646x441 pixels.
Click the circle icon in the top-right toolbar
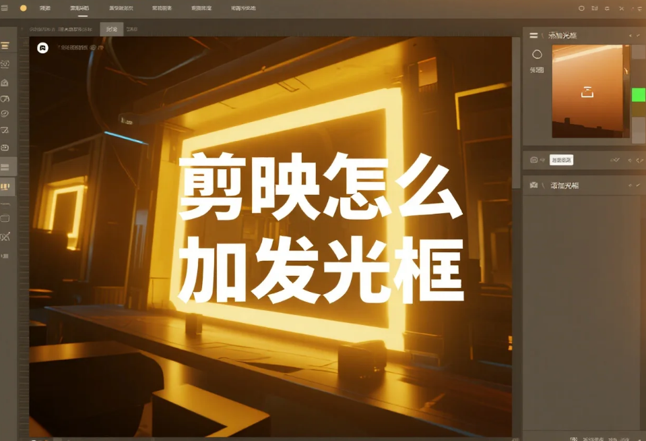coord(581,8)
